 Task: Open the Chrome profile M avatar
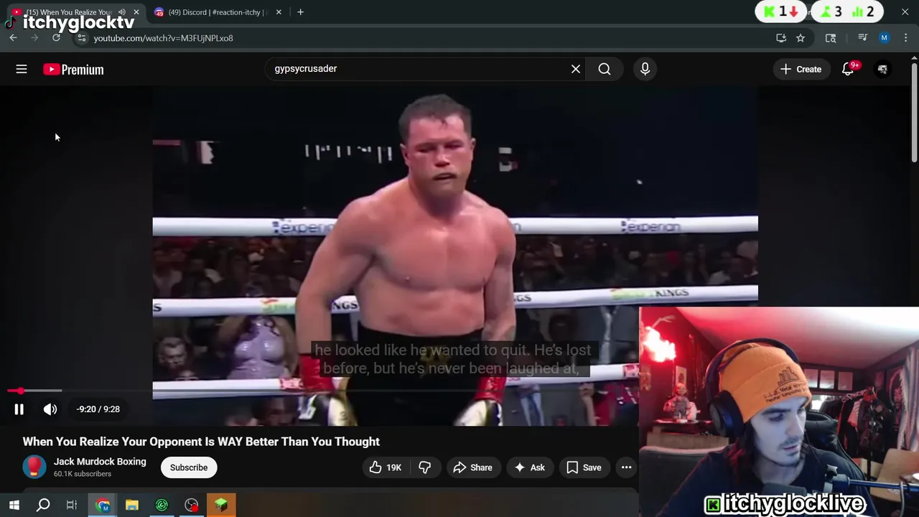(x=885, y=38)
